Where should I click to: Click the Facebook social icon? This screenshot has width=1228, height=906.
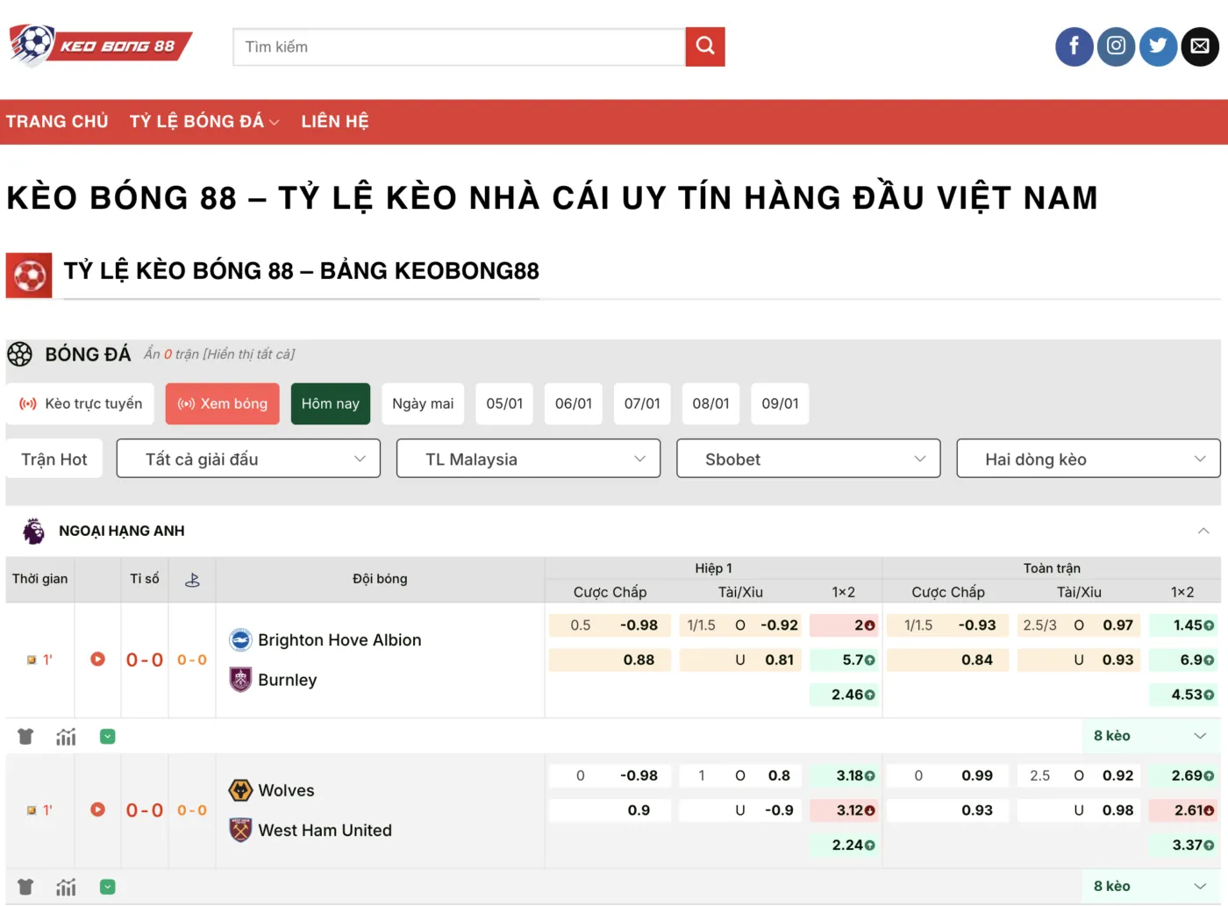click(x=1074, y=46)
